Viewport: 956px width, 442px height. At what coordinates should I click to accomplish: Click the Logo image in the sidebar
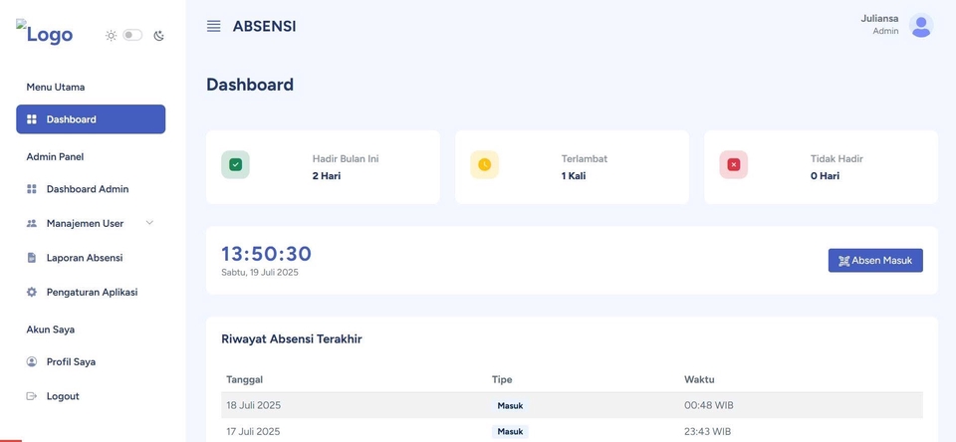click(x=45, y=32)
